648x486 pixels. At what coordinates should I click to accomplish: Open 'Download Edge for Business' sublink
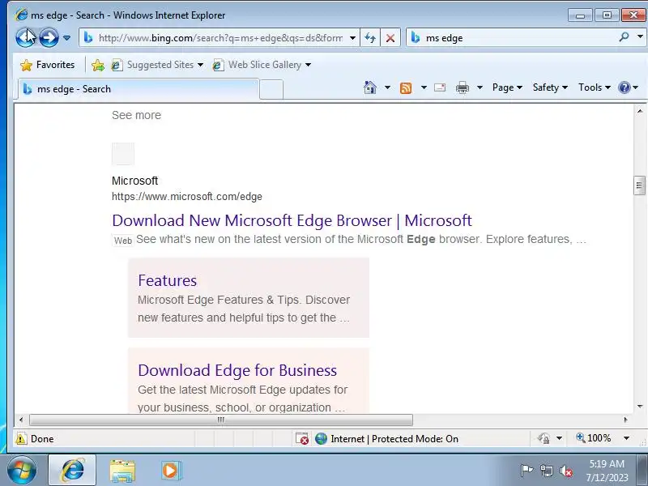[237, 370]
